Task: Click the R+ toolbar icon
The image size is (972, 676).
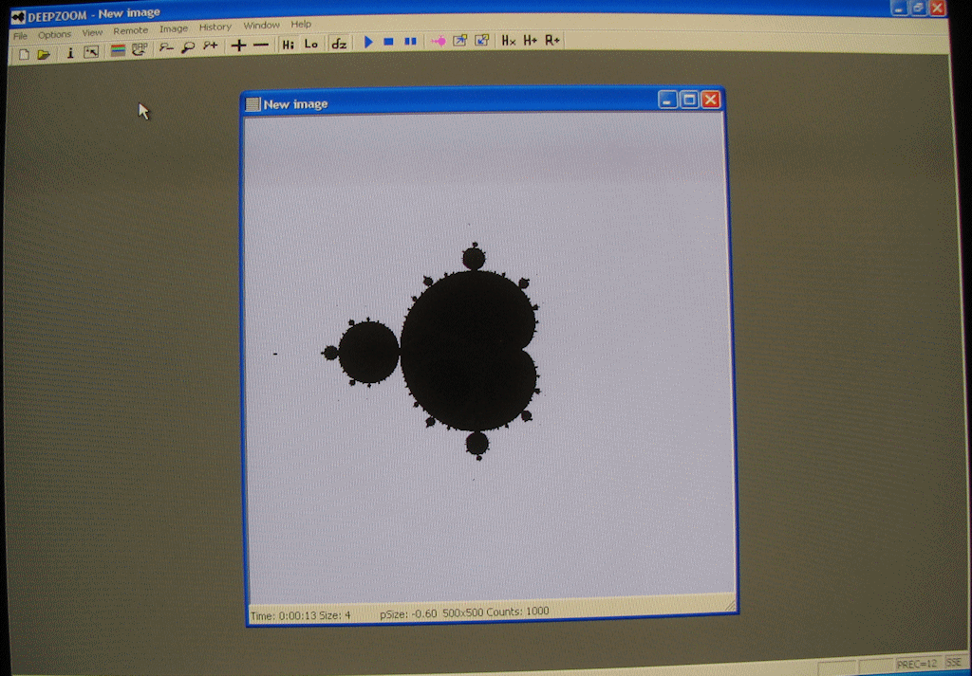Action: click(x=552, y=40)
